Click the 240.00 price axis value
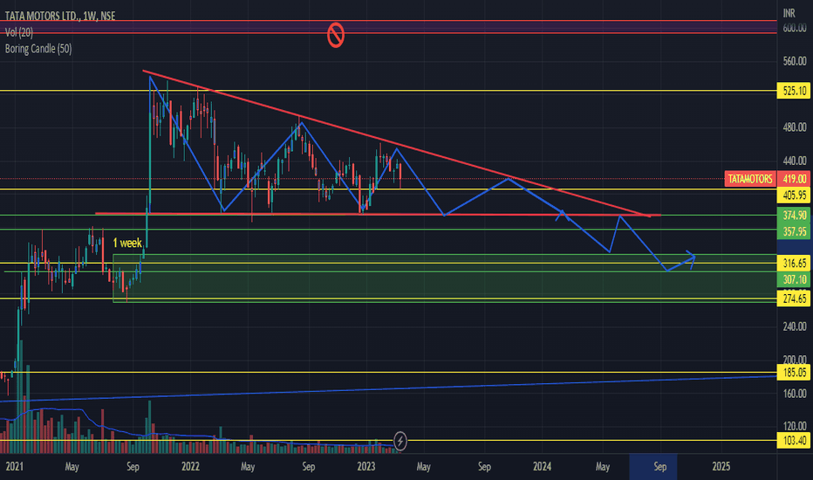813x480 pixels. [795, 326]
